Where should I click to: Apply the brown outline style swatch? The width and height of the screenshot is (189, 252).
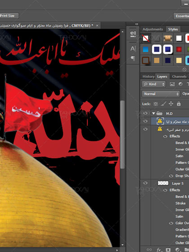146,60
